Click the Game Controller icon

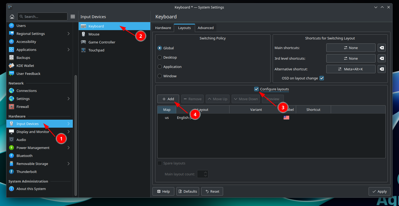point(83,42)
